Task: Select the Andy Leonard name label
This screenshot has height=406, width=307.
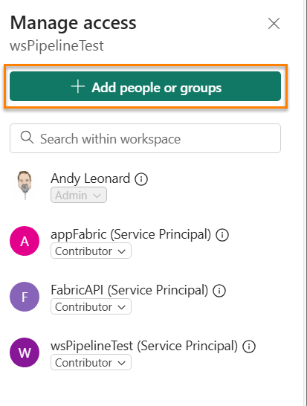Action: [x=91, y=178]
